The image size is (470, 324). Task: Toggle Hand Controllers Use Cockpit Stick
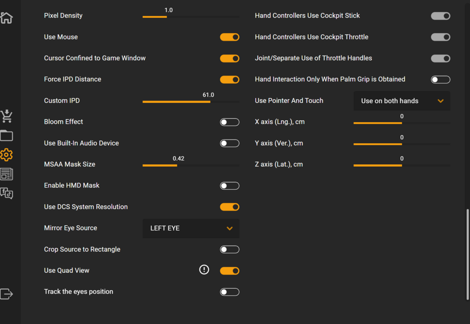point(440,16)
